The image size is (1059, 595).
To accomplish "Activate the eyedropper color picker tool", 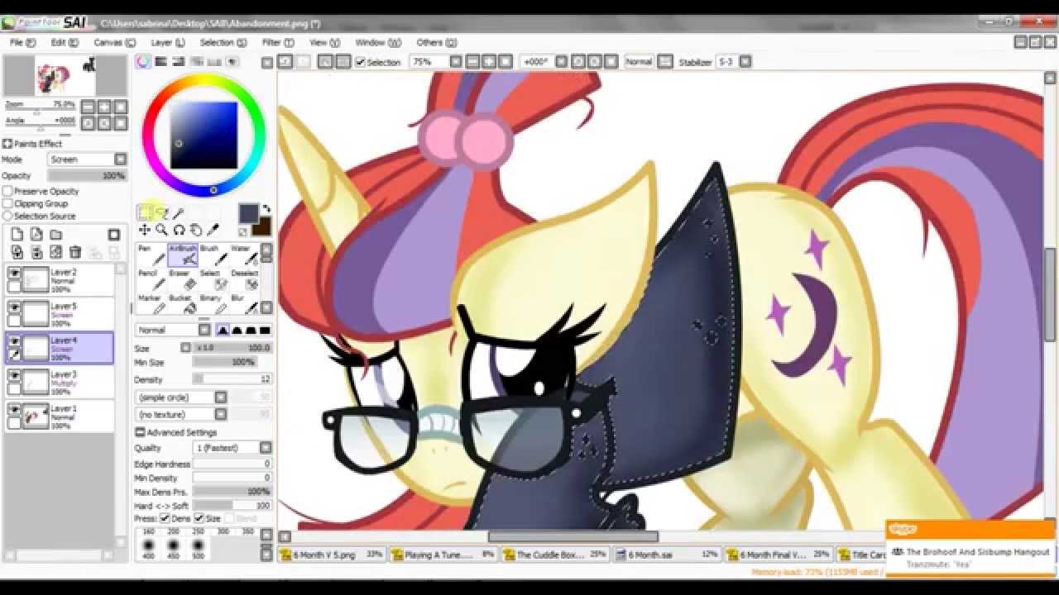I will click(213, 230).
